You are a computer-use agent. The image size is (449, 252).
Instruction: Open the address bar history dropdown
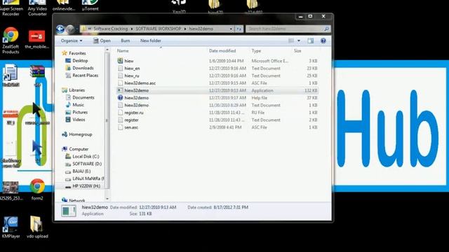coord(231,29)
